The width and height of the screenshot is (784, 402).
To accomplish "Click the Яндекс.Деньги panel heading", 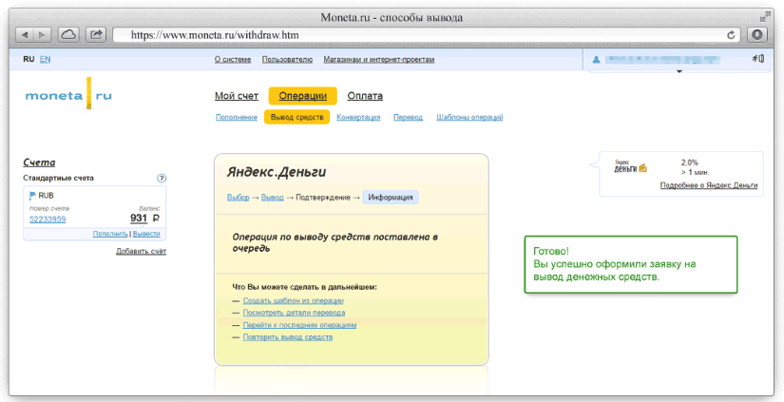I will [x=277, y=173].
